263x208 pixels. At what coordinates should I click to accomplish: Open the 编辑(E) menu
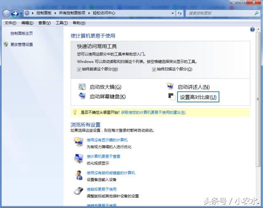(x=27, y=23)
